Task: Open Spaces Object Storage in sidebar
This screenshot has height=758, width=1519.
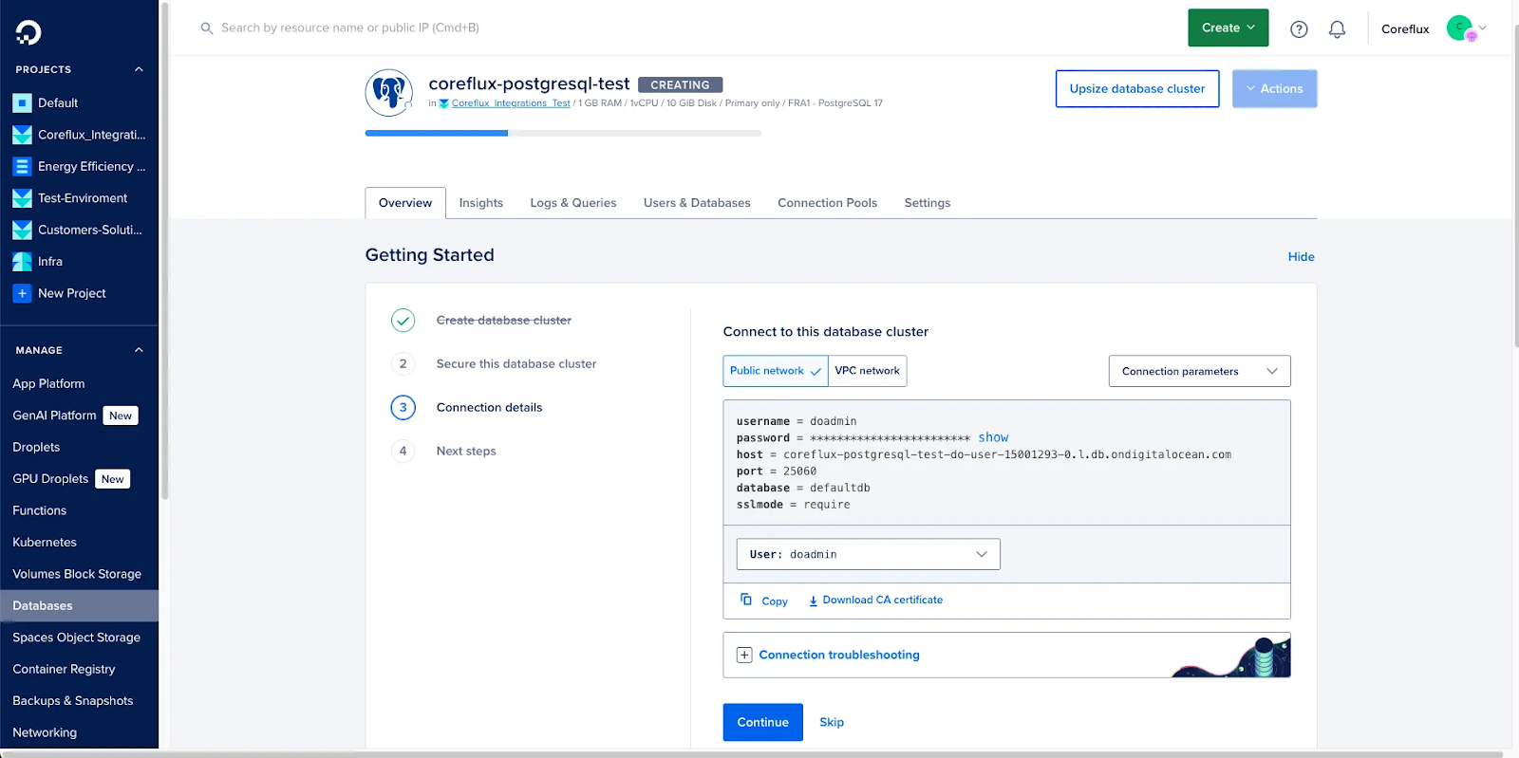Action: [x=76, y=638]
